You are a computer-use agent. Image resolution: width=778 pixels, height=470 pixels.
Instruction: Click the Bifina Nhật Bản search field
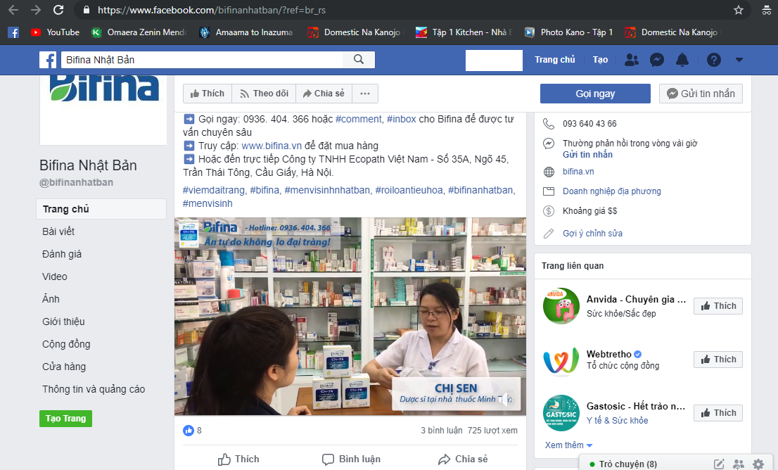[x=202, y=60]
